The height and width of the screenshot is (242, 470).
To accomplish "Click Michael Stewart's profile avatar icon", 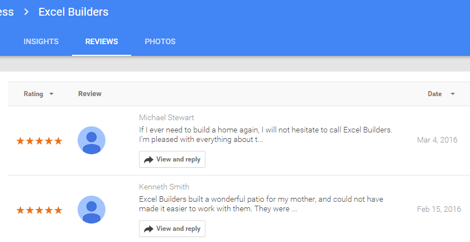I will [92, 140].
